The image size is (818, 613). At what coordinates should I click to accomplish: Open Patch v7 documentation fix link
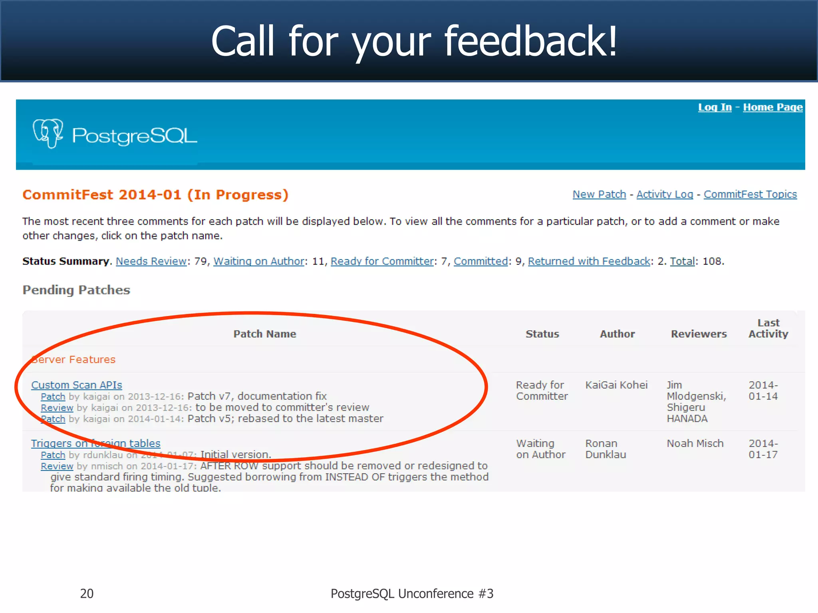click(x=53, y=397)
